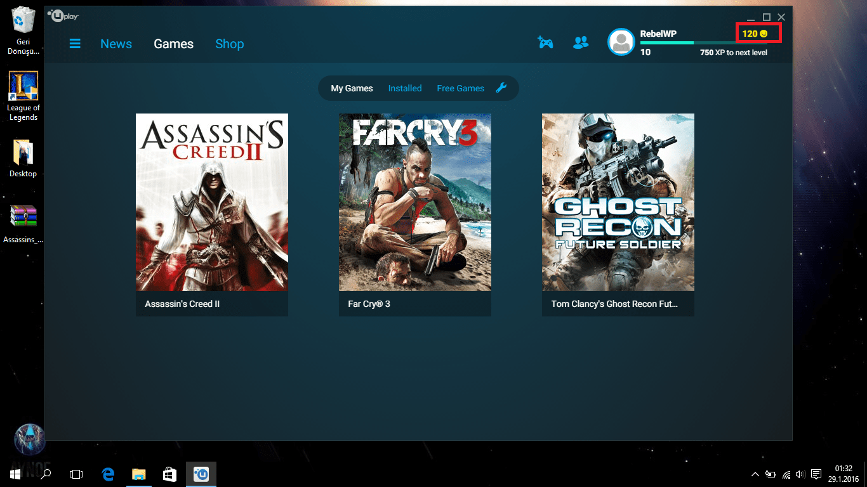
Task: Click the taskbar clock and date
Action: point(844,474)
